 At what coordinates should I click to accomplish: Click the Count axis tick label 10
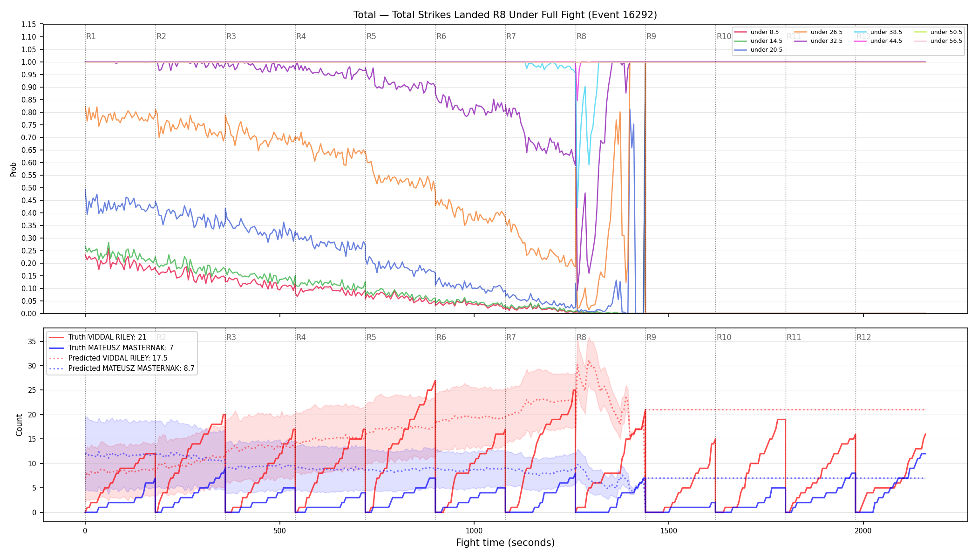point(32,464)
